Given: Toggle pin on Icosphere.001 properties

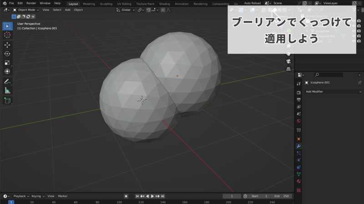Looking at the screenshot, I should [359, 83].
